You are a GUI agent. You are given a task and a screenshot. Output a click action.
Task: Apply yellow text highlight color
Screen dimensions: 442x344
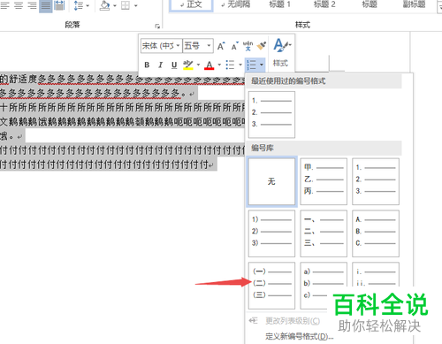coord(188,65)
